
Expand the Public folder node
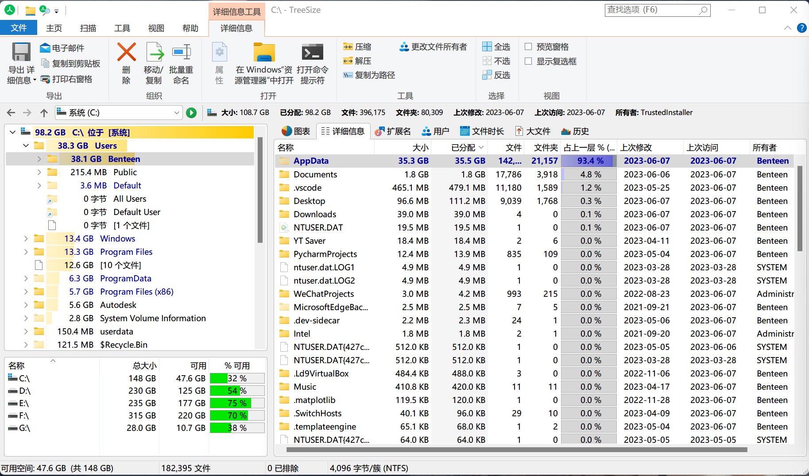coord(39,172)
